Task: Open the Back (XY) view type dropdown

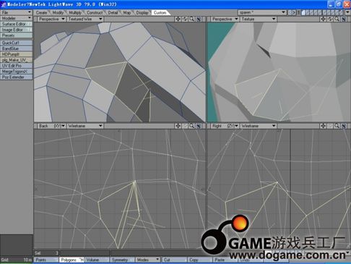Action: [51, 126]
